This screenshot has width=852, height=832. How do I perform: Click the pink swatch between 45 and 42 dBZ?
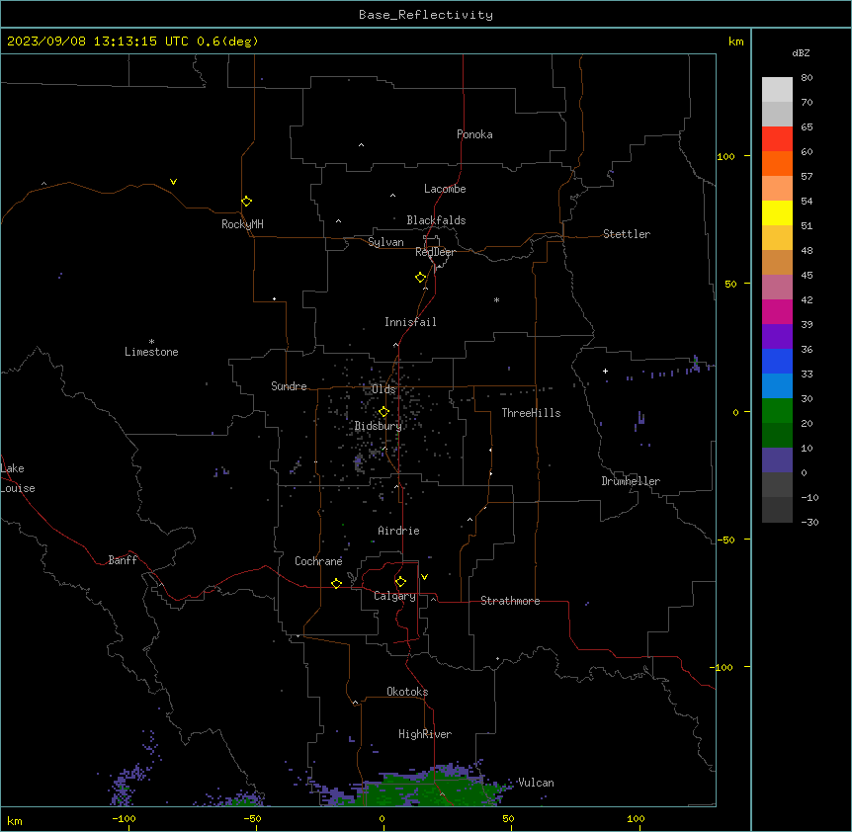pyautogui.click(x=777, y=288)
